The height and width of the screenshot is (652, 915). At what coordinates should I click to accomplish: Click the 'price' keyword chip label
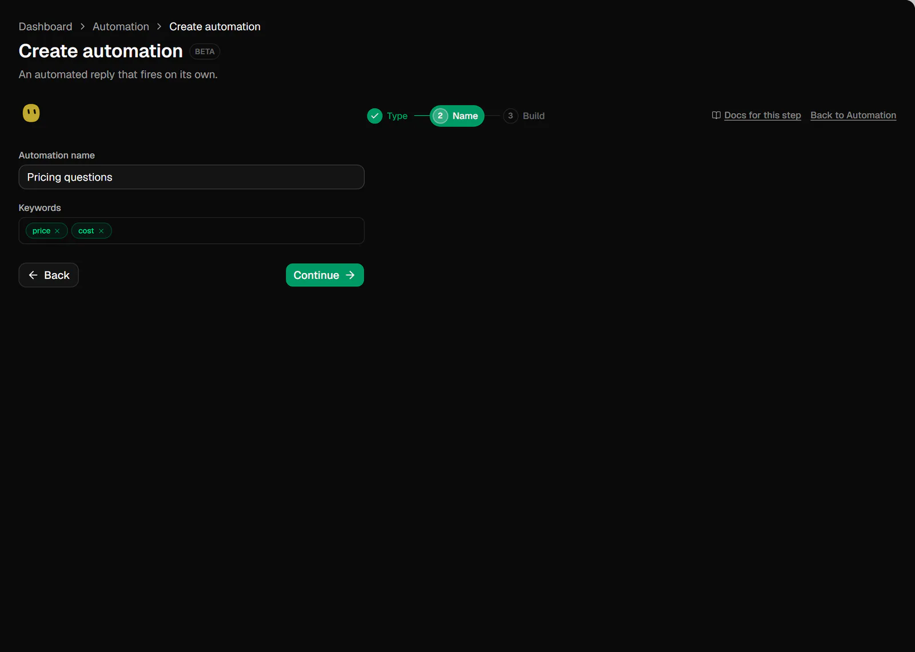[41, 231]
